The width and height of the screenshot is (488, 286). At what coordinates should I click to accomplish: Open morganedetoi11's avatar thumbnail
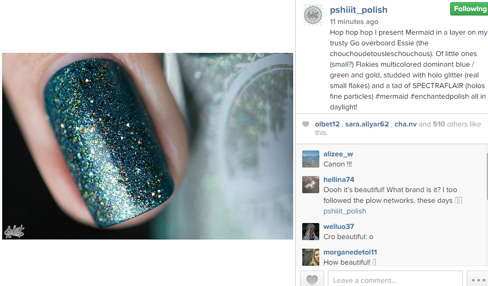(x=311, y=257)
